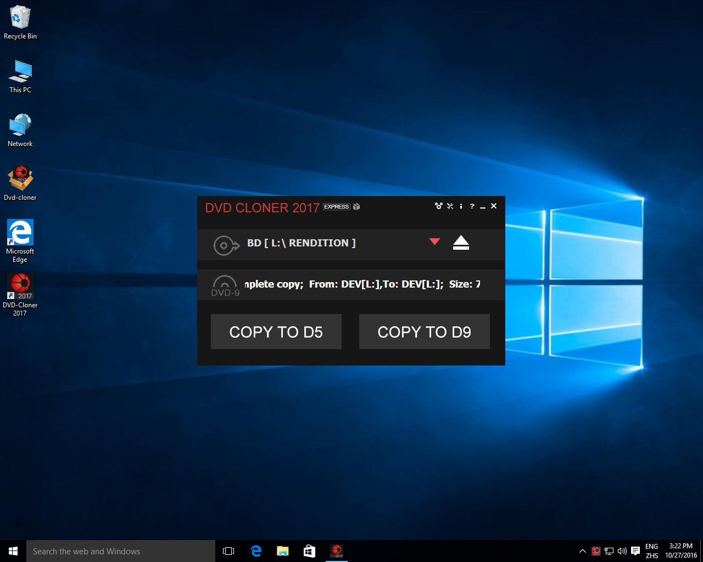
Task: Launch Edge from the taskbar
Action: click(256, 551)
